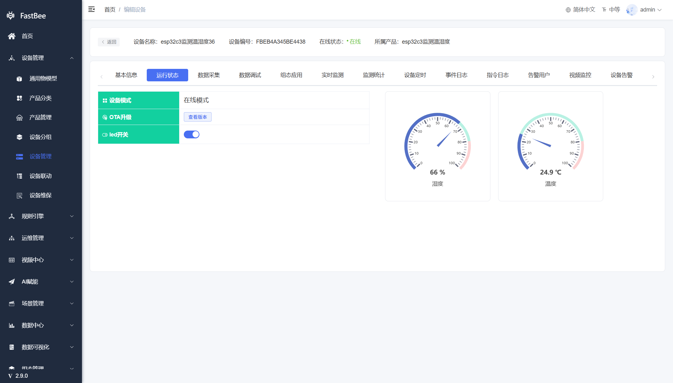The width and height of the screenshot is (673, 383).
Task: Click the home icon beside 首页 in the sidebar
Action: tap(12, 36)
